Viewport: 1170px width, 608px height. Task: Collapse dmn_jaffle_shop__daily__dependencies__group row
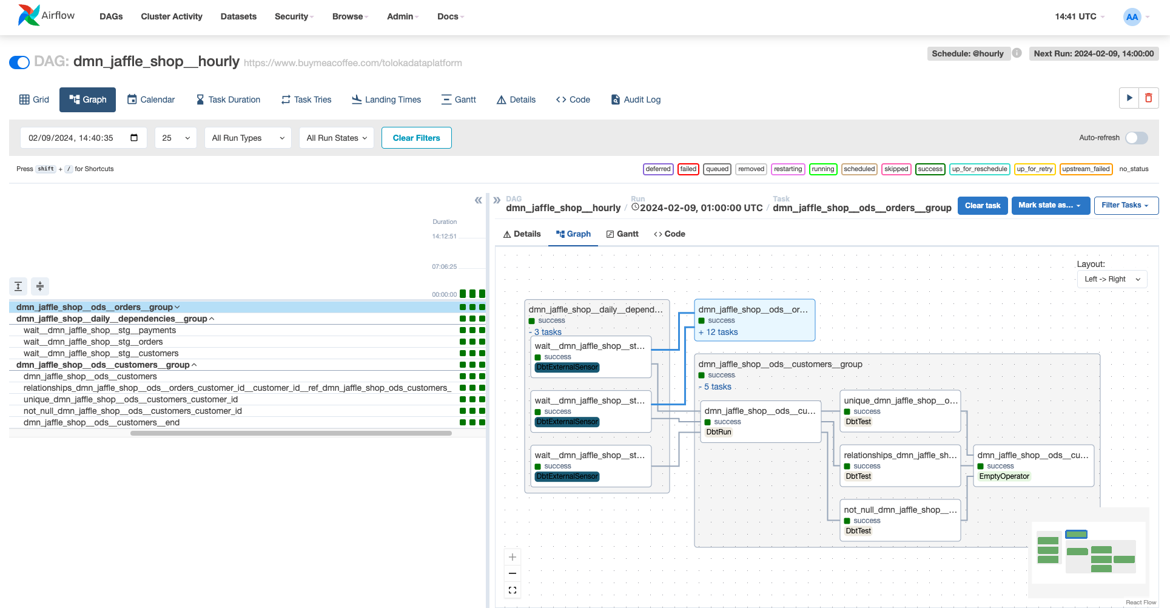(x=115, y=319)
